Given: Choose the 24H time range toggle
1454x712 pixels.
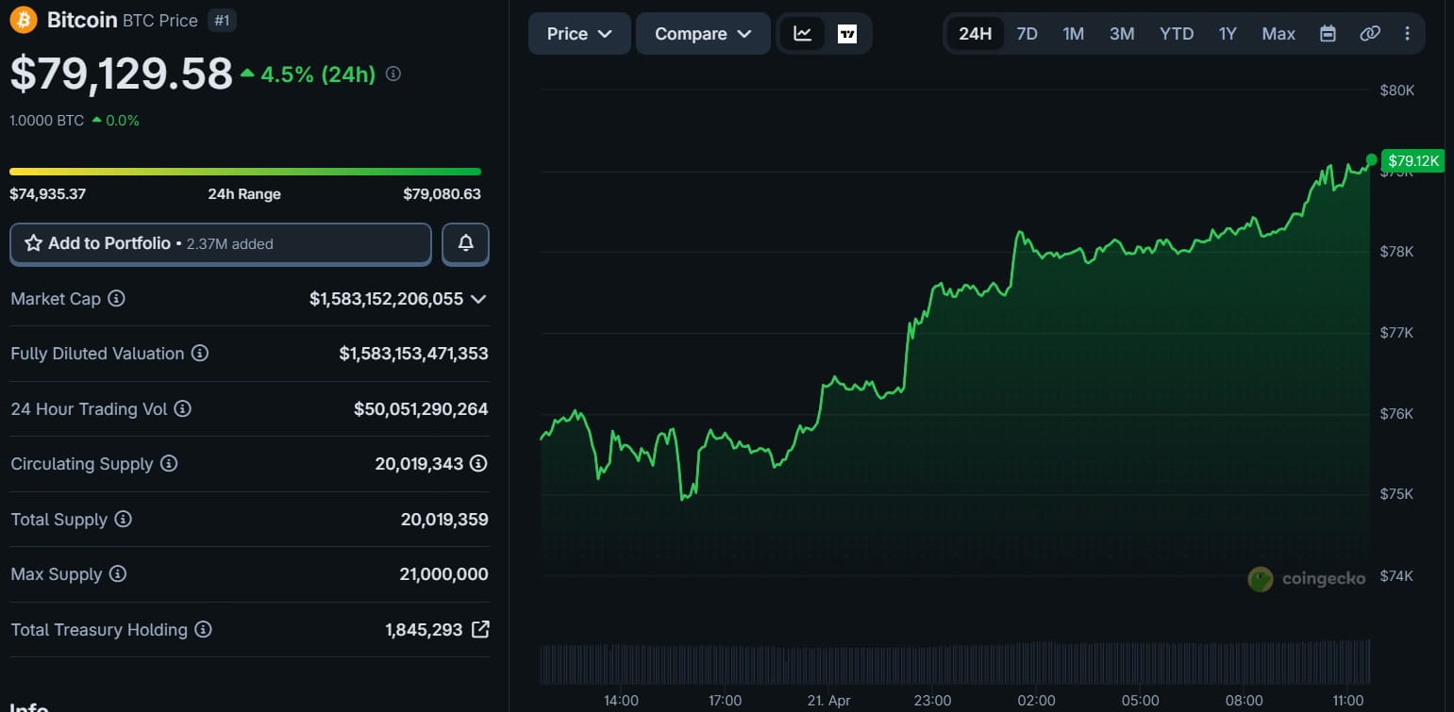Looking at the screenshot, I should tap(975, 34).
